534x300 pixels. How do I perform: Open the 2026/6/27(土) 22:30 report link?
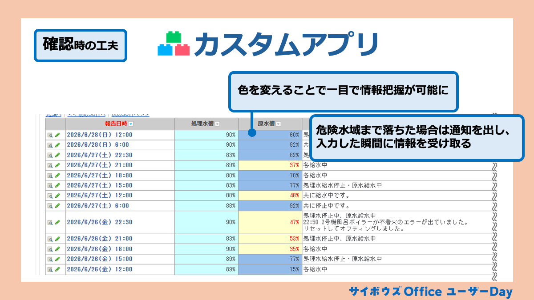(x=99, y=155)
